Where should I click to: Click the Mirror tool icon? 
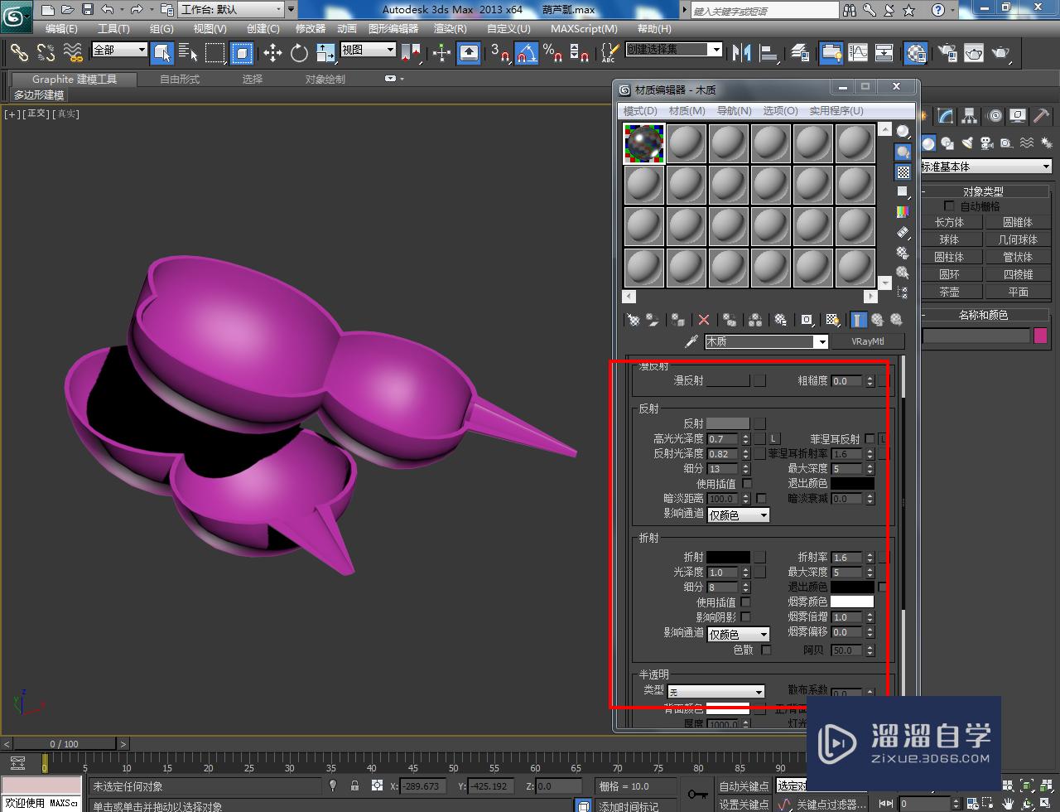coord(741,53)
